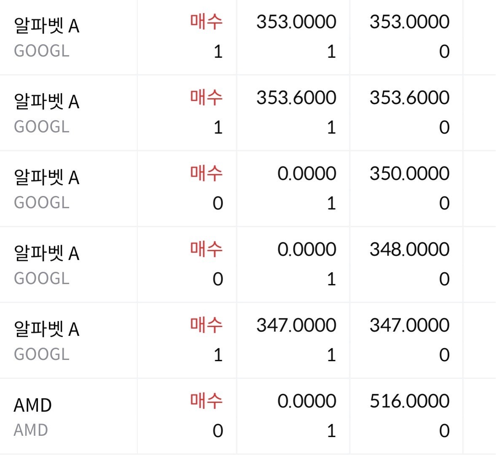The width and height of the screenshot is (497, 456).
Task: Click the first 353.6000 fill price value
Action: pyautogui.click(x=296, y=98)
